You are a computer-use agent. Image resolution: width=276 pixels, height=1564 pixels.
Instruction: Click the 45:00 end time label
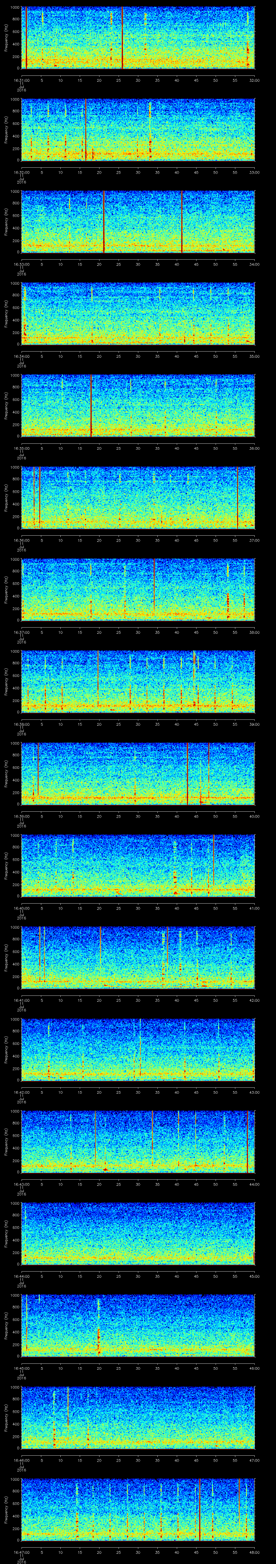pyautogui.click(x=254, y=1276)
